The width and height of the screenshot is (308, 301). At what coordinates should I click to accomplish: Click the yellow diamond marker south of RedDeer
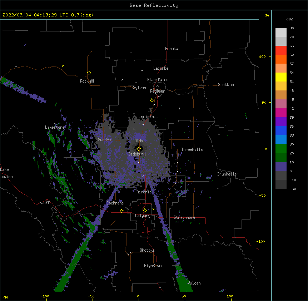point(152,100)
